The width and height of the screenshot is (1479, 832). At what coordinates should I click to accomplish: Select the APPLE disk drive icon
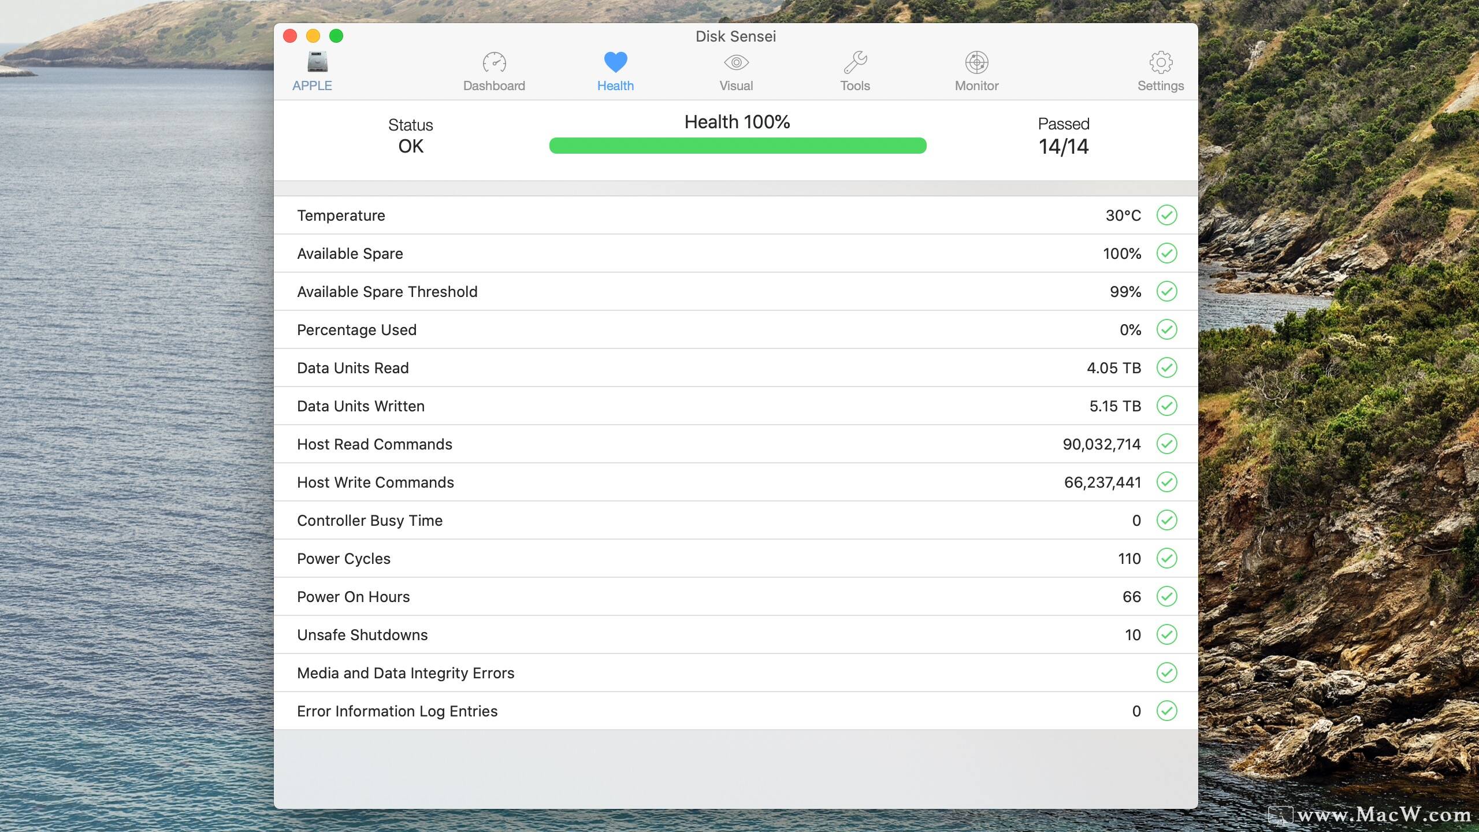point(317,62)
